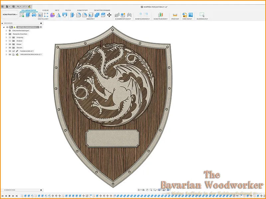Select the Measure tool icon

pos(175,15)
